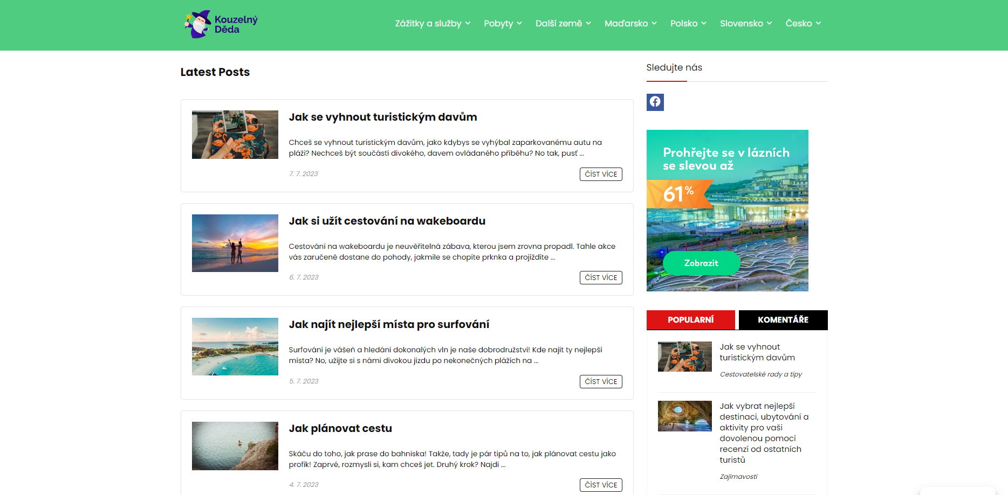
Task: Click date 4. 7. 2023
Action: tap(304, 485)
